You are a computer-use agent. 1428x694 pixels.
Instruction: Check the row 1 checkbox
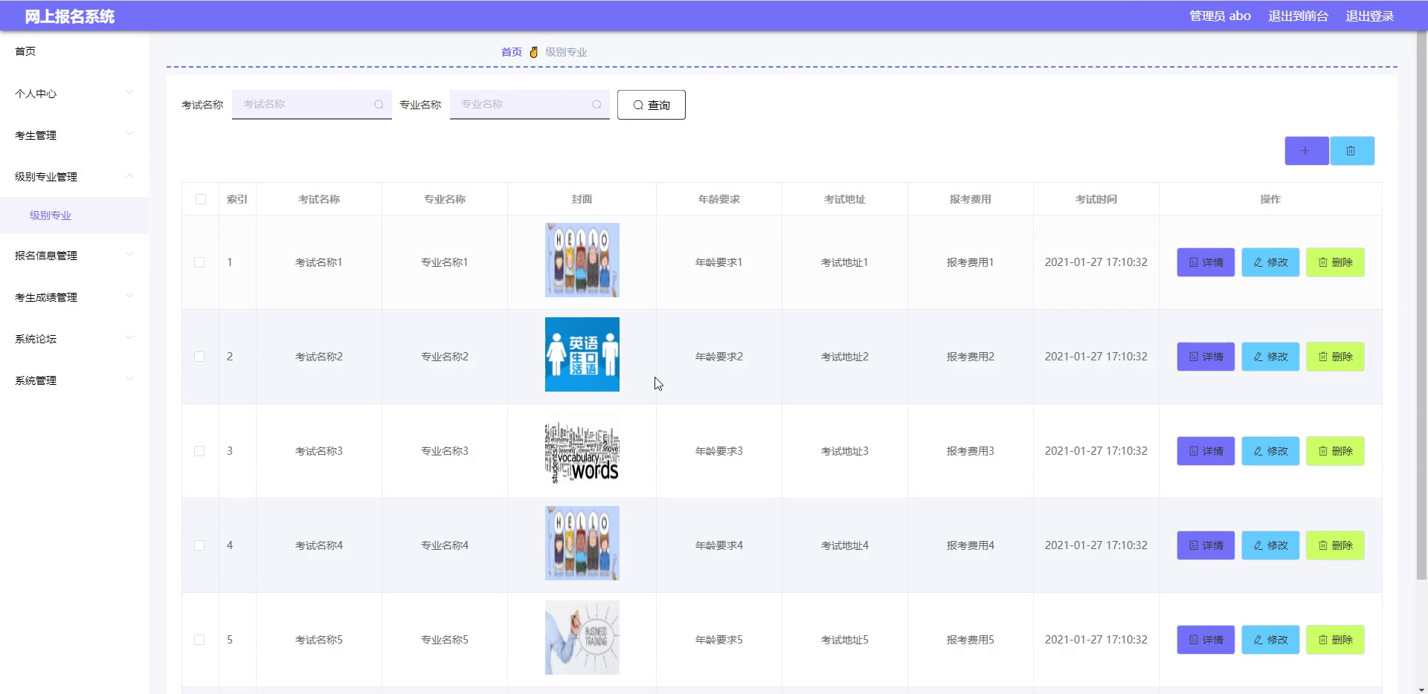pyautogui.click(x=199, y=262)
